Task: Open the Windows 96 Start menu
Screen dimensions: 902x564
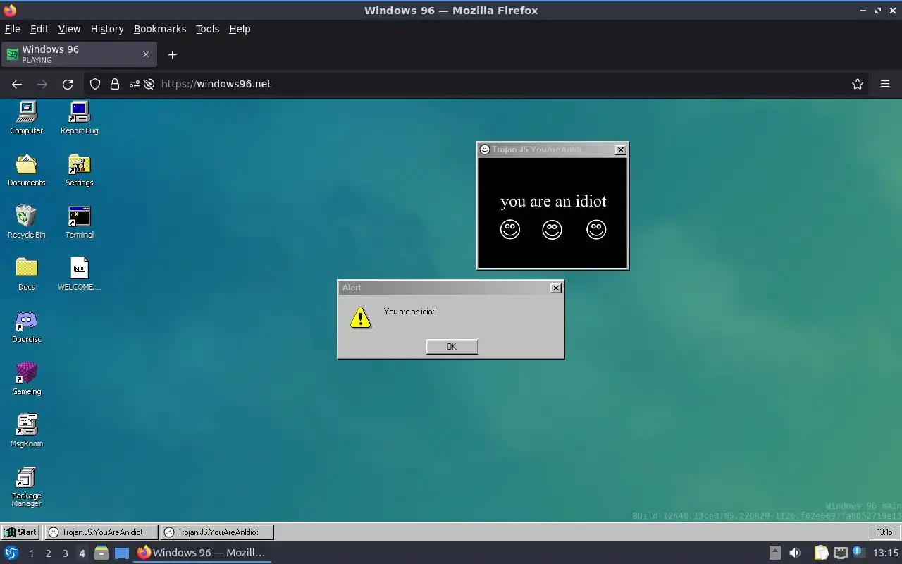Action: 20,532
